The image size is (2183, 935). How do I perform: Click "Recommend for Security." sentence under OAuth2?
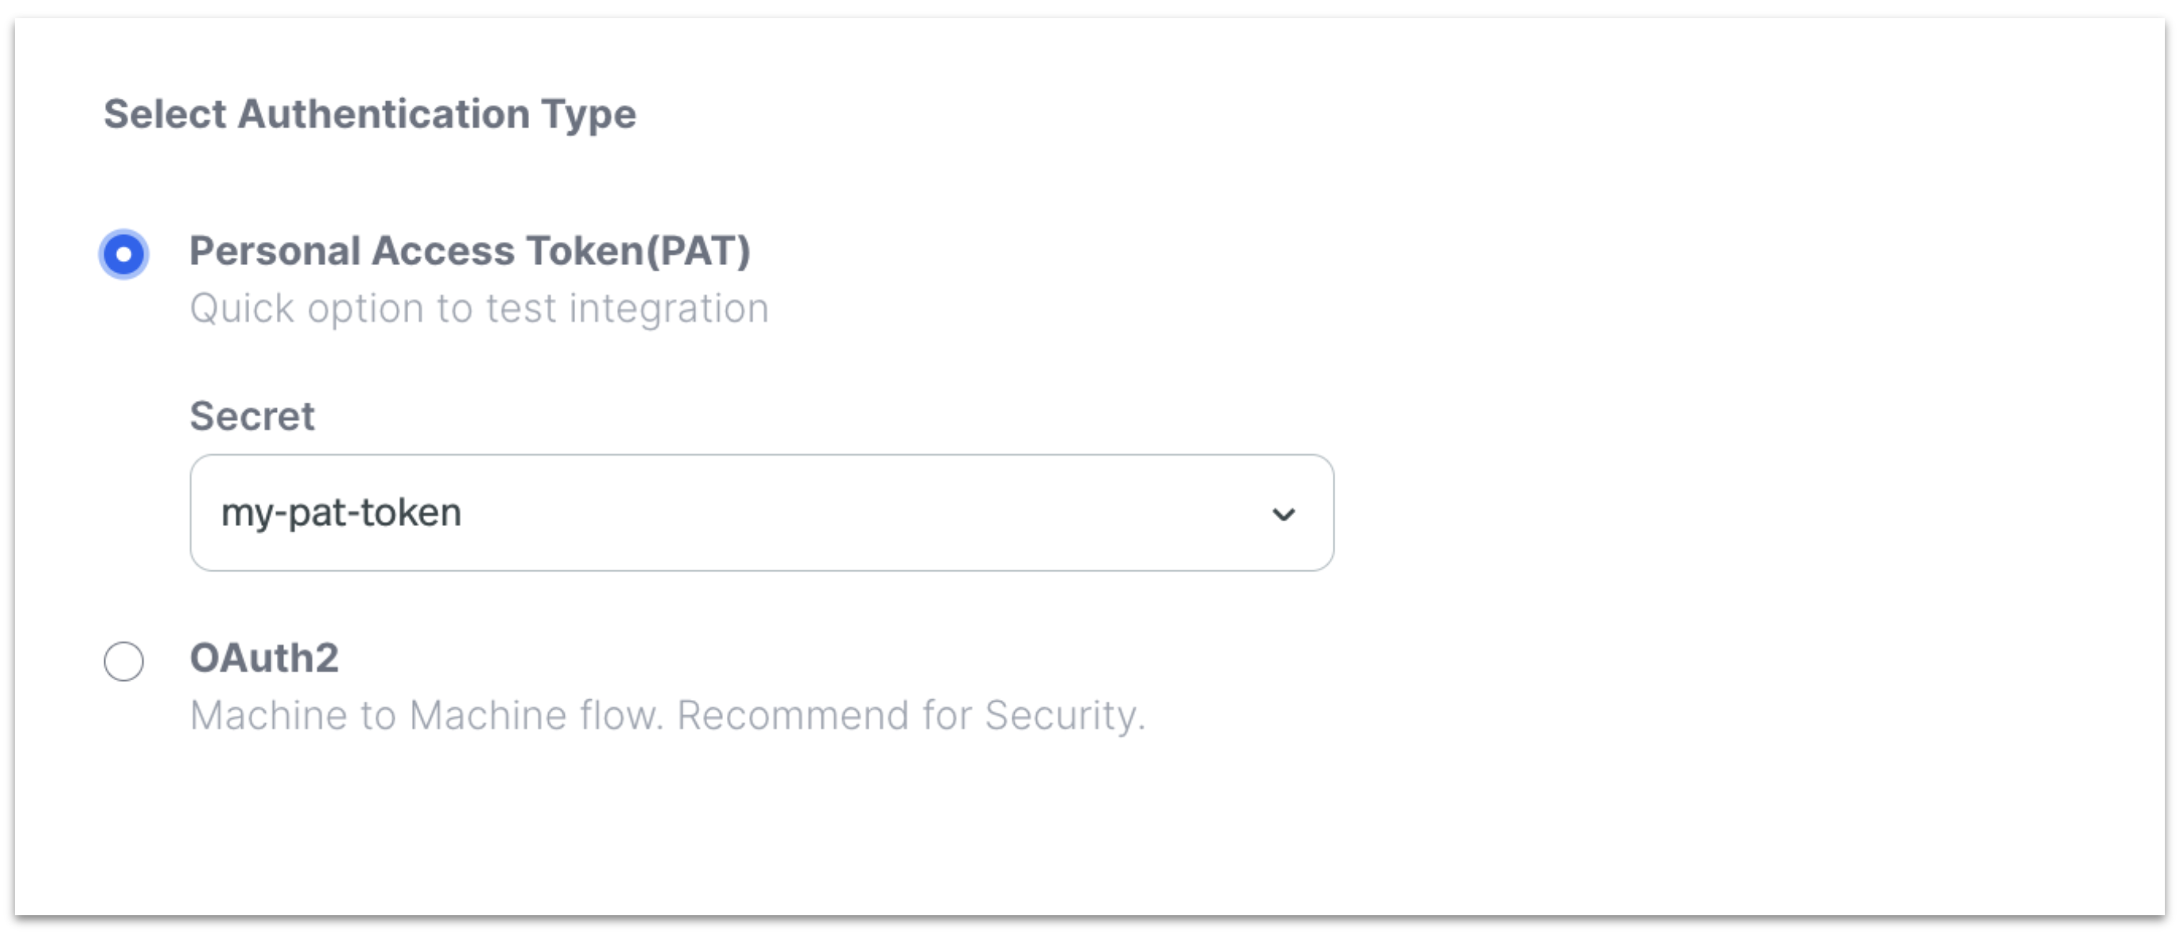tap(911, 715)
